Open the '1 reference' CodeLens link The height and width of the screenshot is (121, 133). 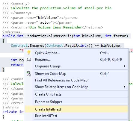coord(10,108)
